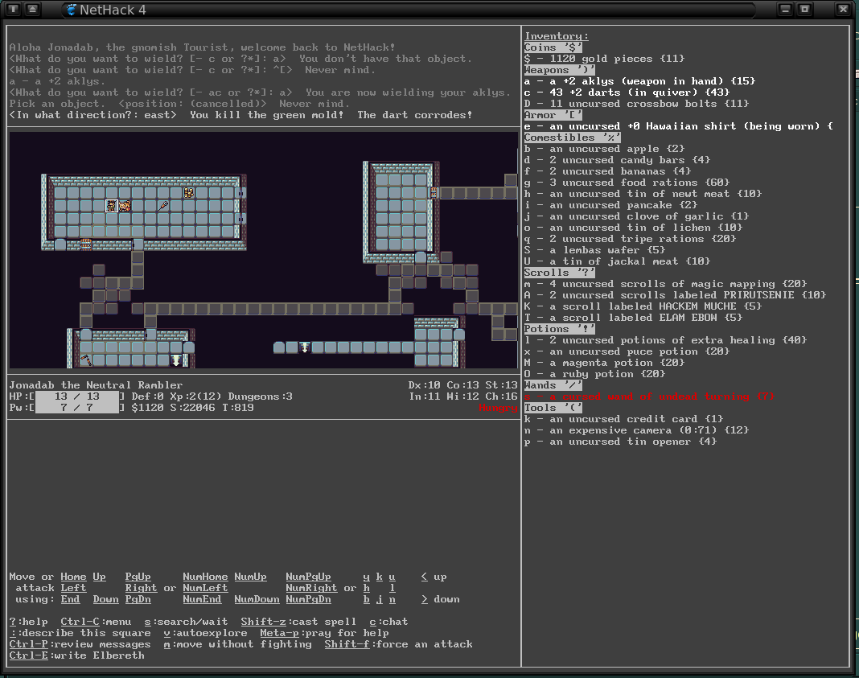The height and width of the screenshot is (678, 859).
Task: Click the orange door on the right room
Action: 434,193
